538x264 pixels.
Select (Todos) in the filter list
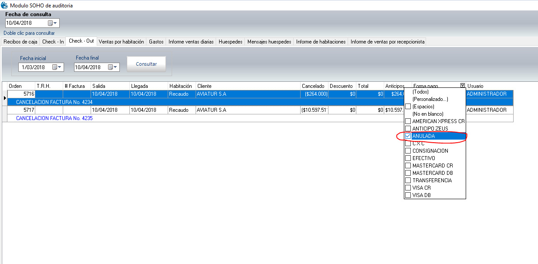click(420, 92)
